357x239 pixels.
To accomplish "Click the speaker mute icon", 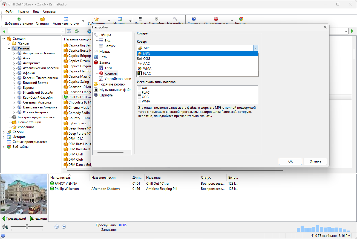I will 5,227.
